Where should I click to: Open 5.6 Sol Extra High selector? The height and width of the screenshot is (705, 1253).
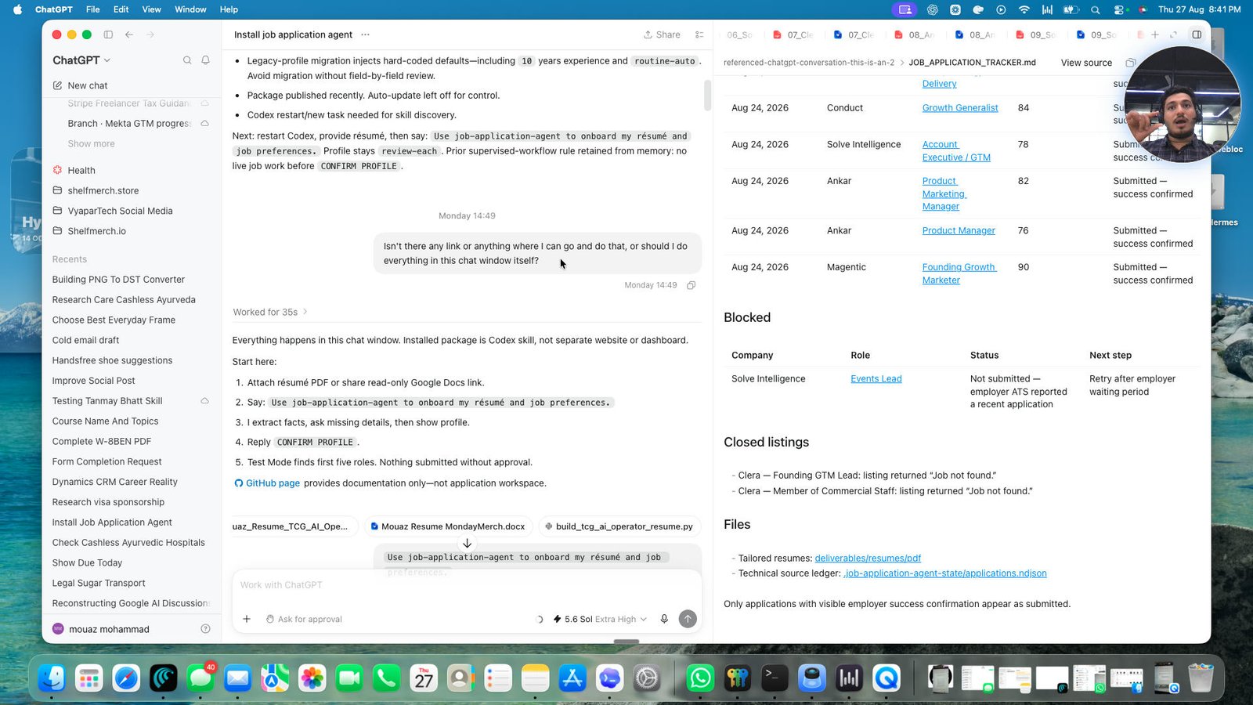click(x=600, y=619)
